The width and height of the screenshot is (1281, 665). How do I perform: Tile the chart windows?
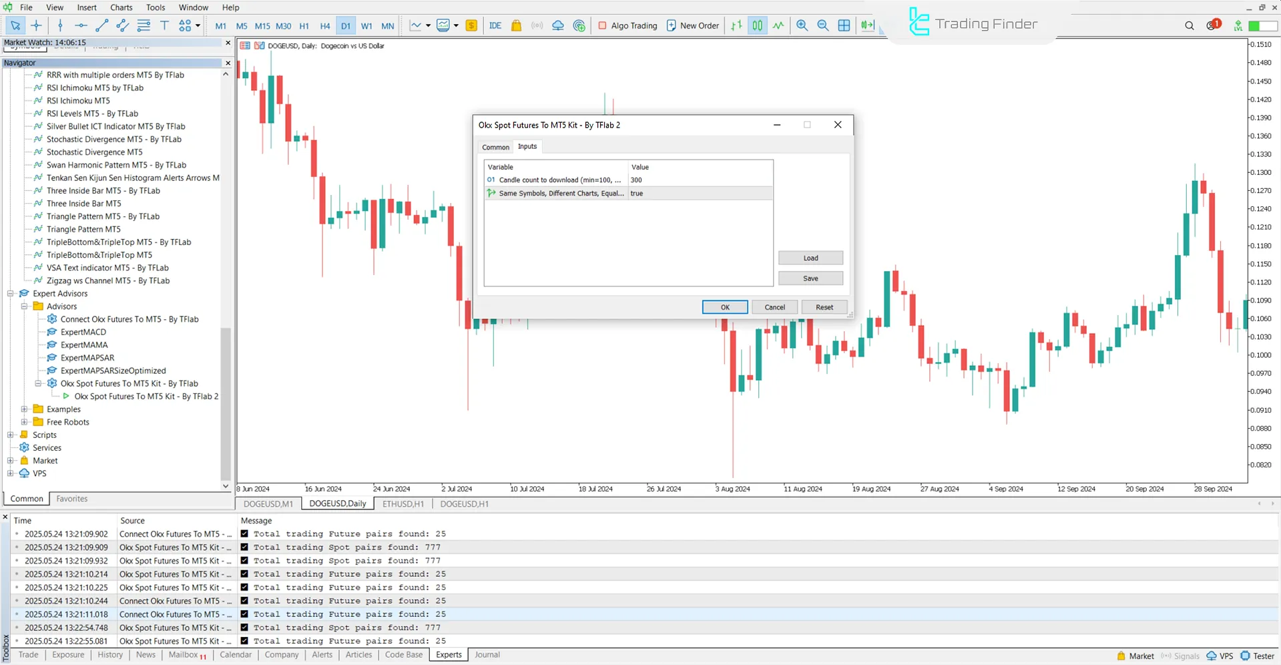click(844, 25)
